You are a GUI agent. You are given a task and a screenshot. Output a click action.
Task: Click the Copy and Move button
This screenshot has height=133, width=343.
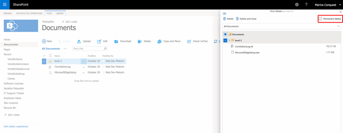click(x=169, y=41)
